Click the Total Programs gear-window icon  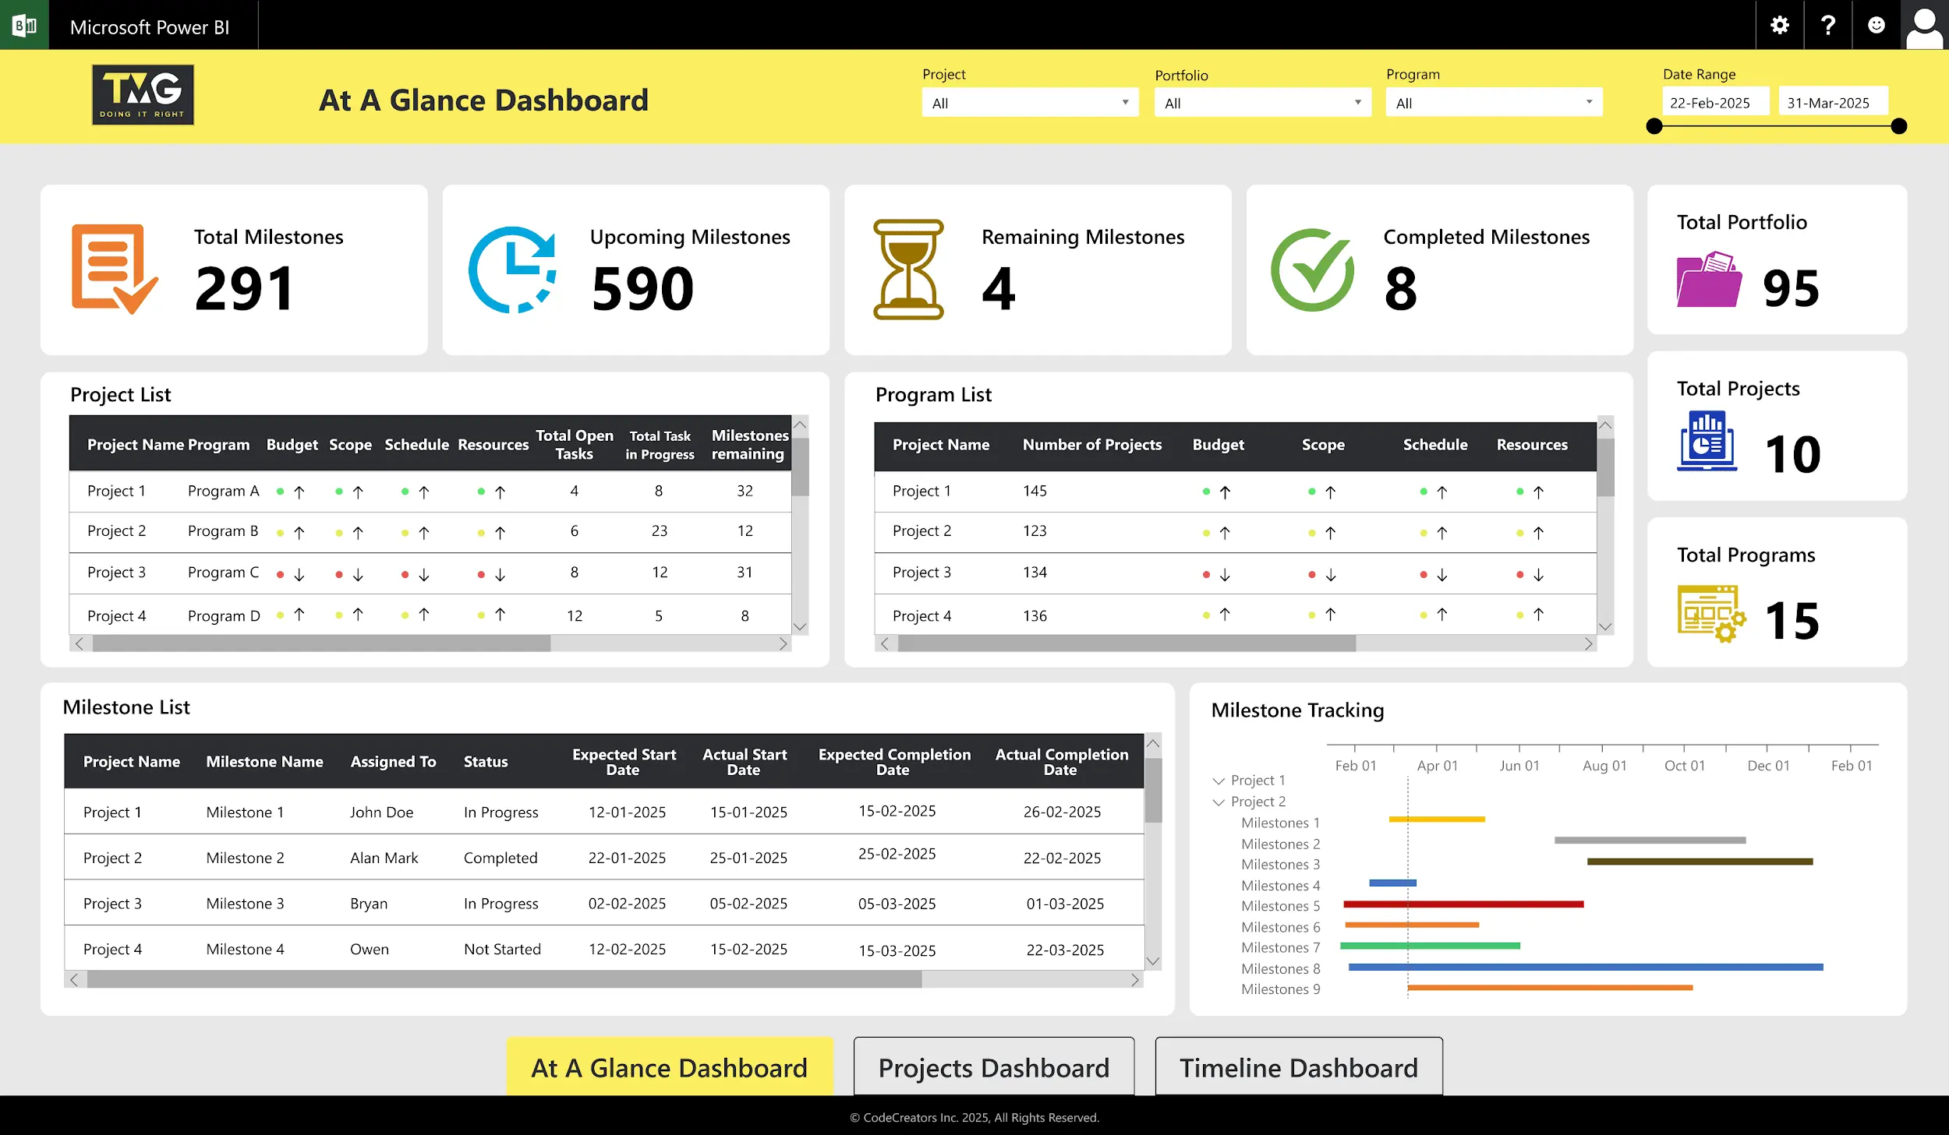pos(1710,614)
